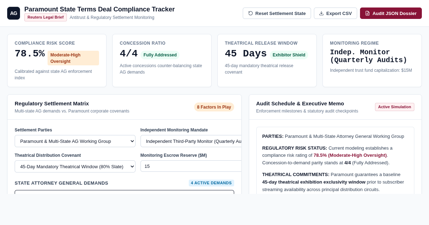Screen dimensions: 429x225
Task: Click the 45 Days release window value
Action: point(246,54)
